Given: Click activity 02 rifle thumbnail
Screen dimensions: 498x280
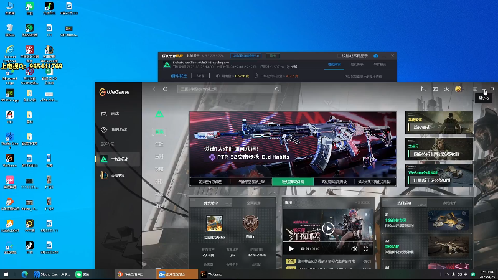Looking at the screenshot, I should pos(448,246).
